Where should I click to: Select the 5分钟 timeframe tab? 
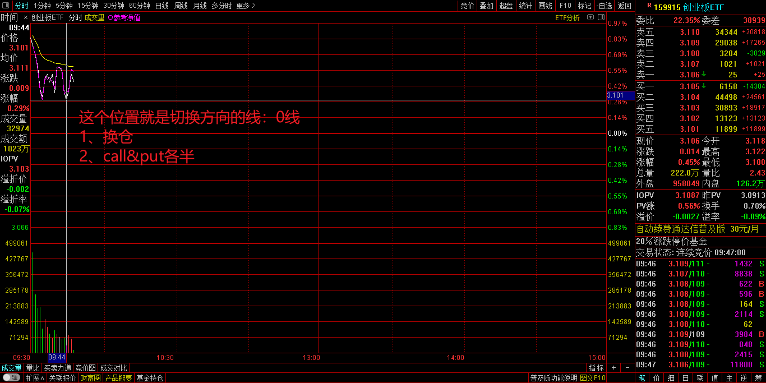coord(64,6)
